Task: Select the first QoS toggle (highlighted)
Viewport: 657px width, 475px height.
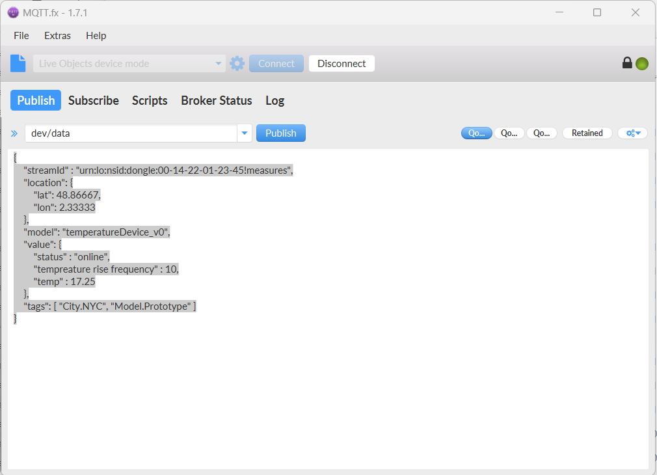Action: tap(476, 133)
